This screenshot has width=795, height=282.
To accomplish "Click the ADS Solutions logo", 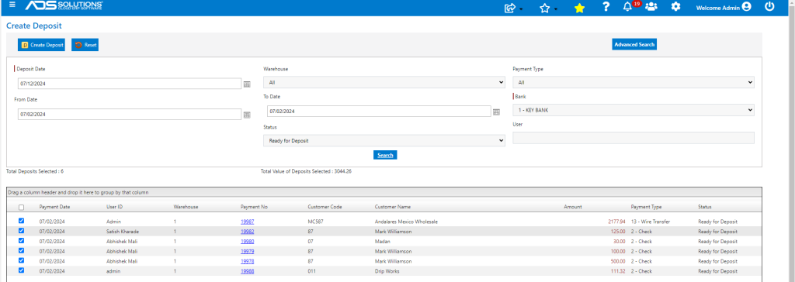I will (x=64, y=6).
